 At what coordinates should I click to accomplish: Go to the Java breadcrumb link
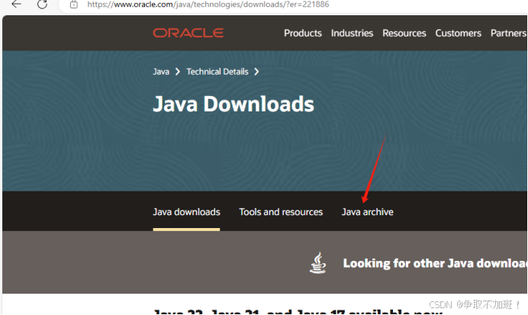pyautogui.click(x=161, y=72)
